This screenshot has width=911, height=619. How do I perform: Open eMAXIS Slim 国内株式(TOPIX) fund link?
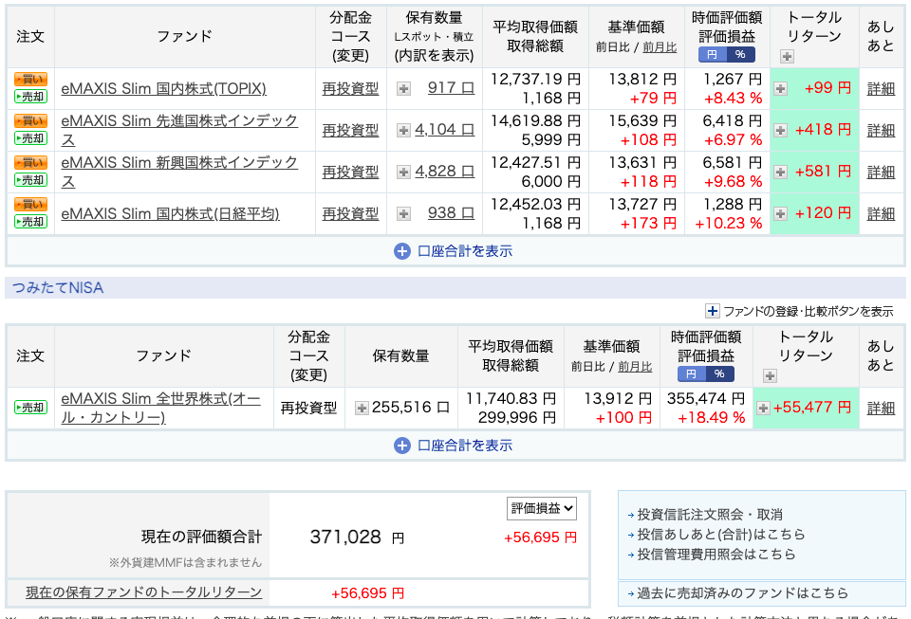[x=164, y=89]
